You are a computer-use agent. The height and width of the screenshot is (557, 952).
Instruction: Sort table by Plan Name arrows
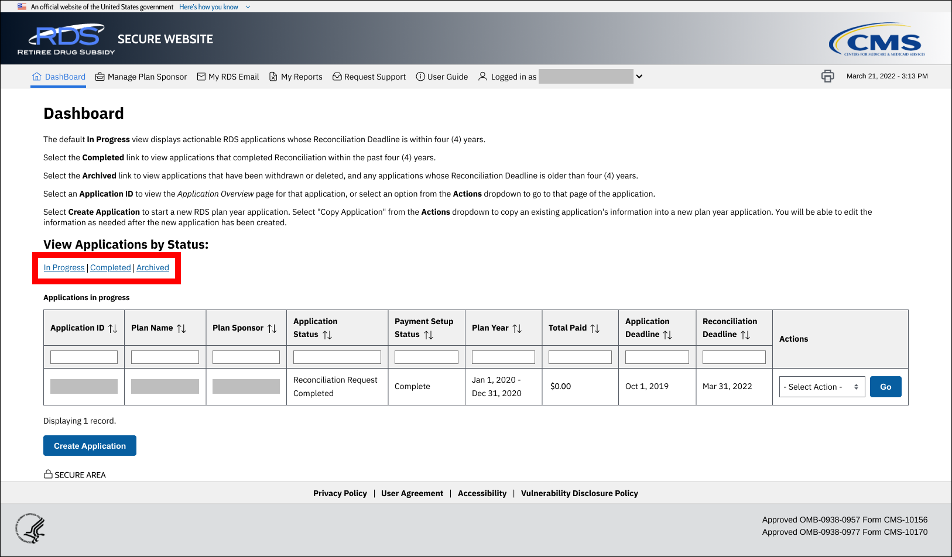pos(182,328)
